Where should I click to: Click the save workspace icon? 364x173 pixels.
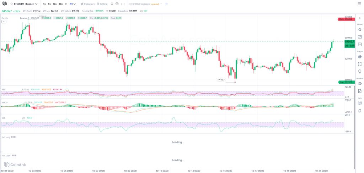166,4
